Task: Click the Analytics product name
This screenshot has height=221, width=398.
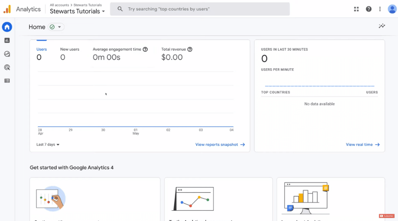Action: pyautogui.click(x=28, y=9)
